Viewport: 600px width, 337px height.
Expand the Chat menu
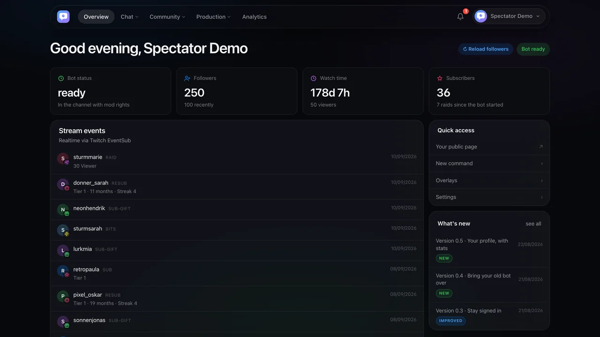(x=129, y=17)
